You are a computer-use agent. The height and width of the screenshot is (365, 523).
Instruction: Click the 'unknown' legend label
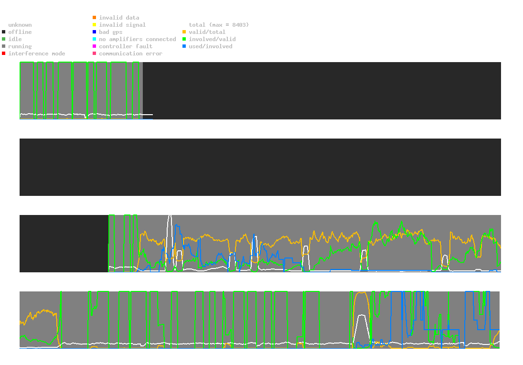[20, 25]
